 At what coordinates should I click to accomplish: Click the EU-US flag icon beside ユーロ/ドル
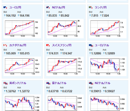(91, 45)
